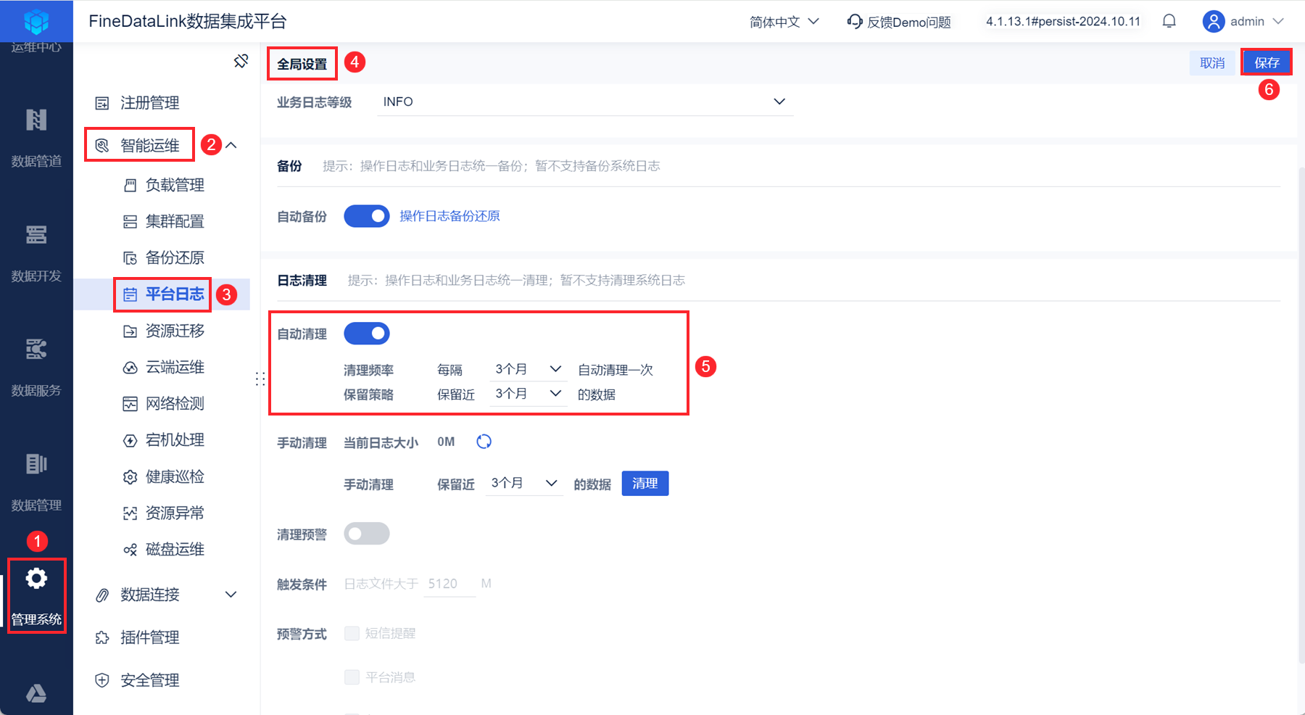Toggle the 自动清理 switch
Viewport: 1305px width, 715px height.
(367, 334)
